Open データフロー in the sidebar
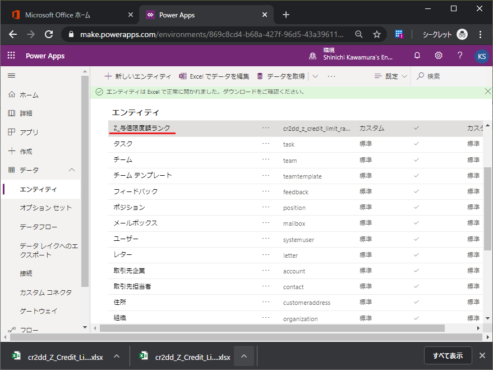Screen dimensions: 493x370 click(38, 227)
